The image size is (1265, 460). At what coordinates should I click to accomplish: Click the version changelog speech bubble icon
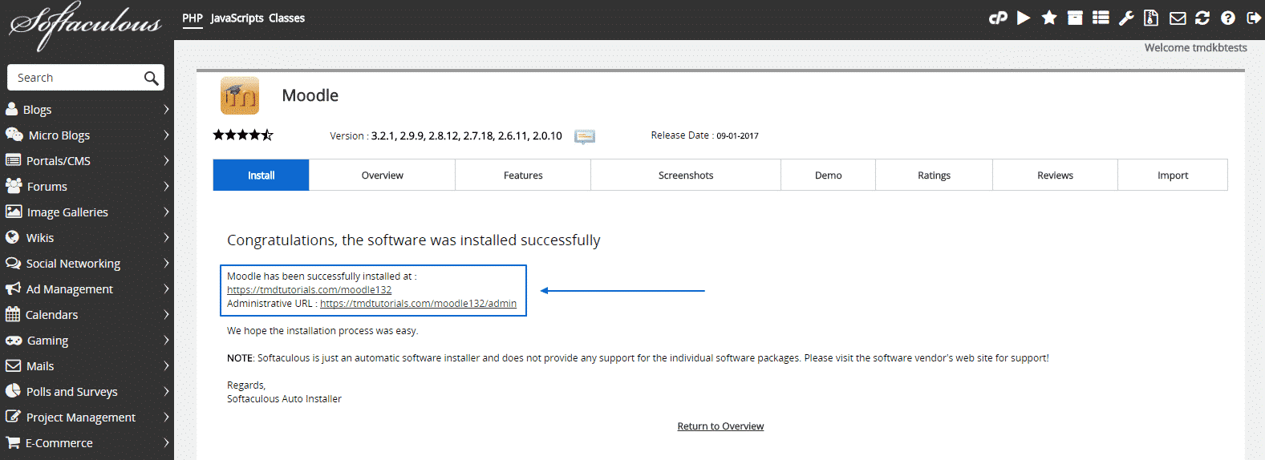(585, 136)
